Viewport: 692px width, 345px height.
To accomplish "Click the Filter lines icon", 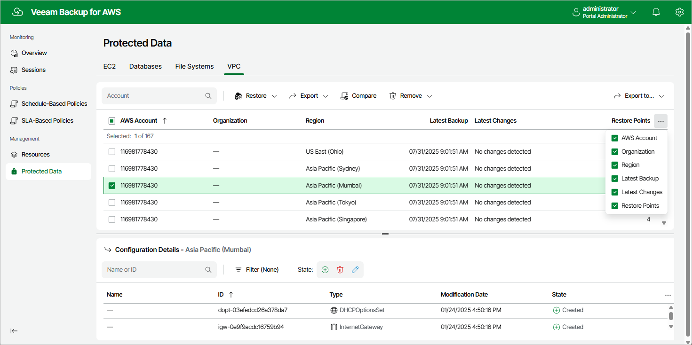I will click(239, 270).
